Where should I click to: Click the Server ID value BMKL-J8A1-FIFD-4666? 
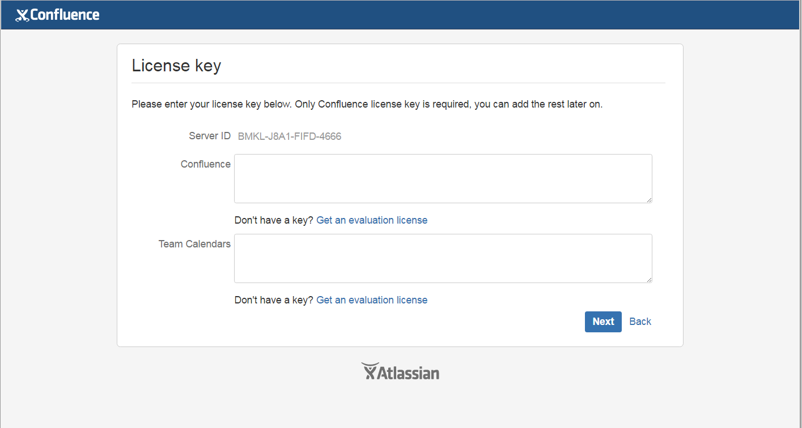[x=290, y=136]
